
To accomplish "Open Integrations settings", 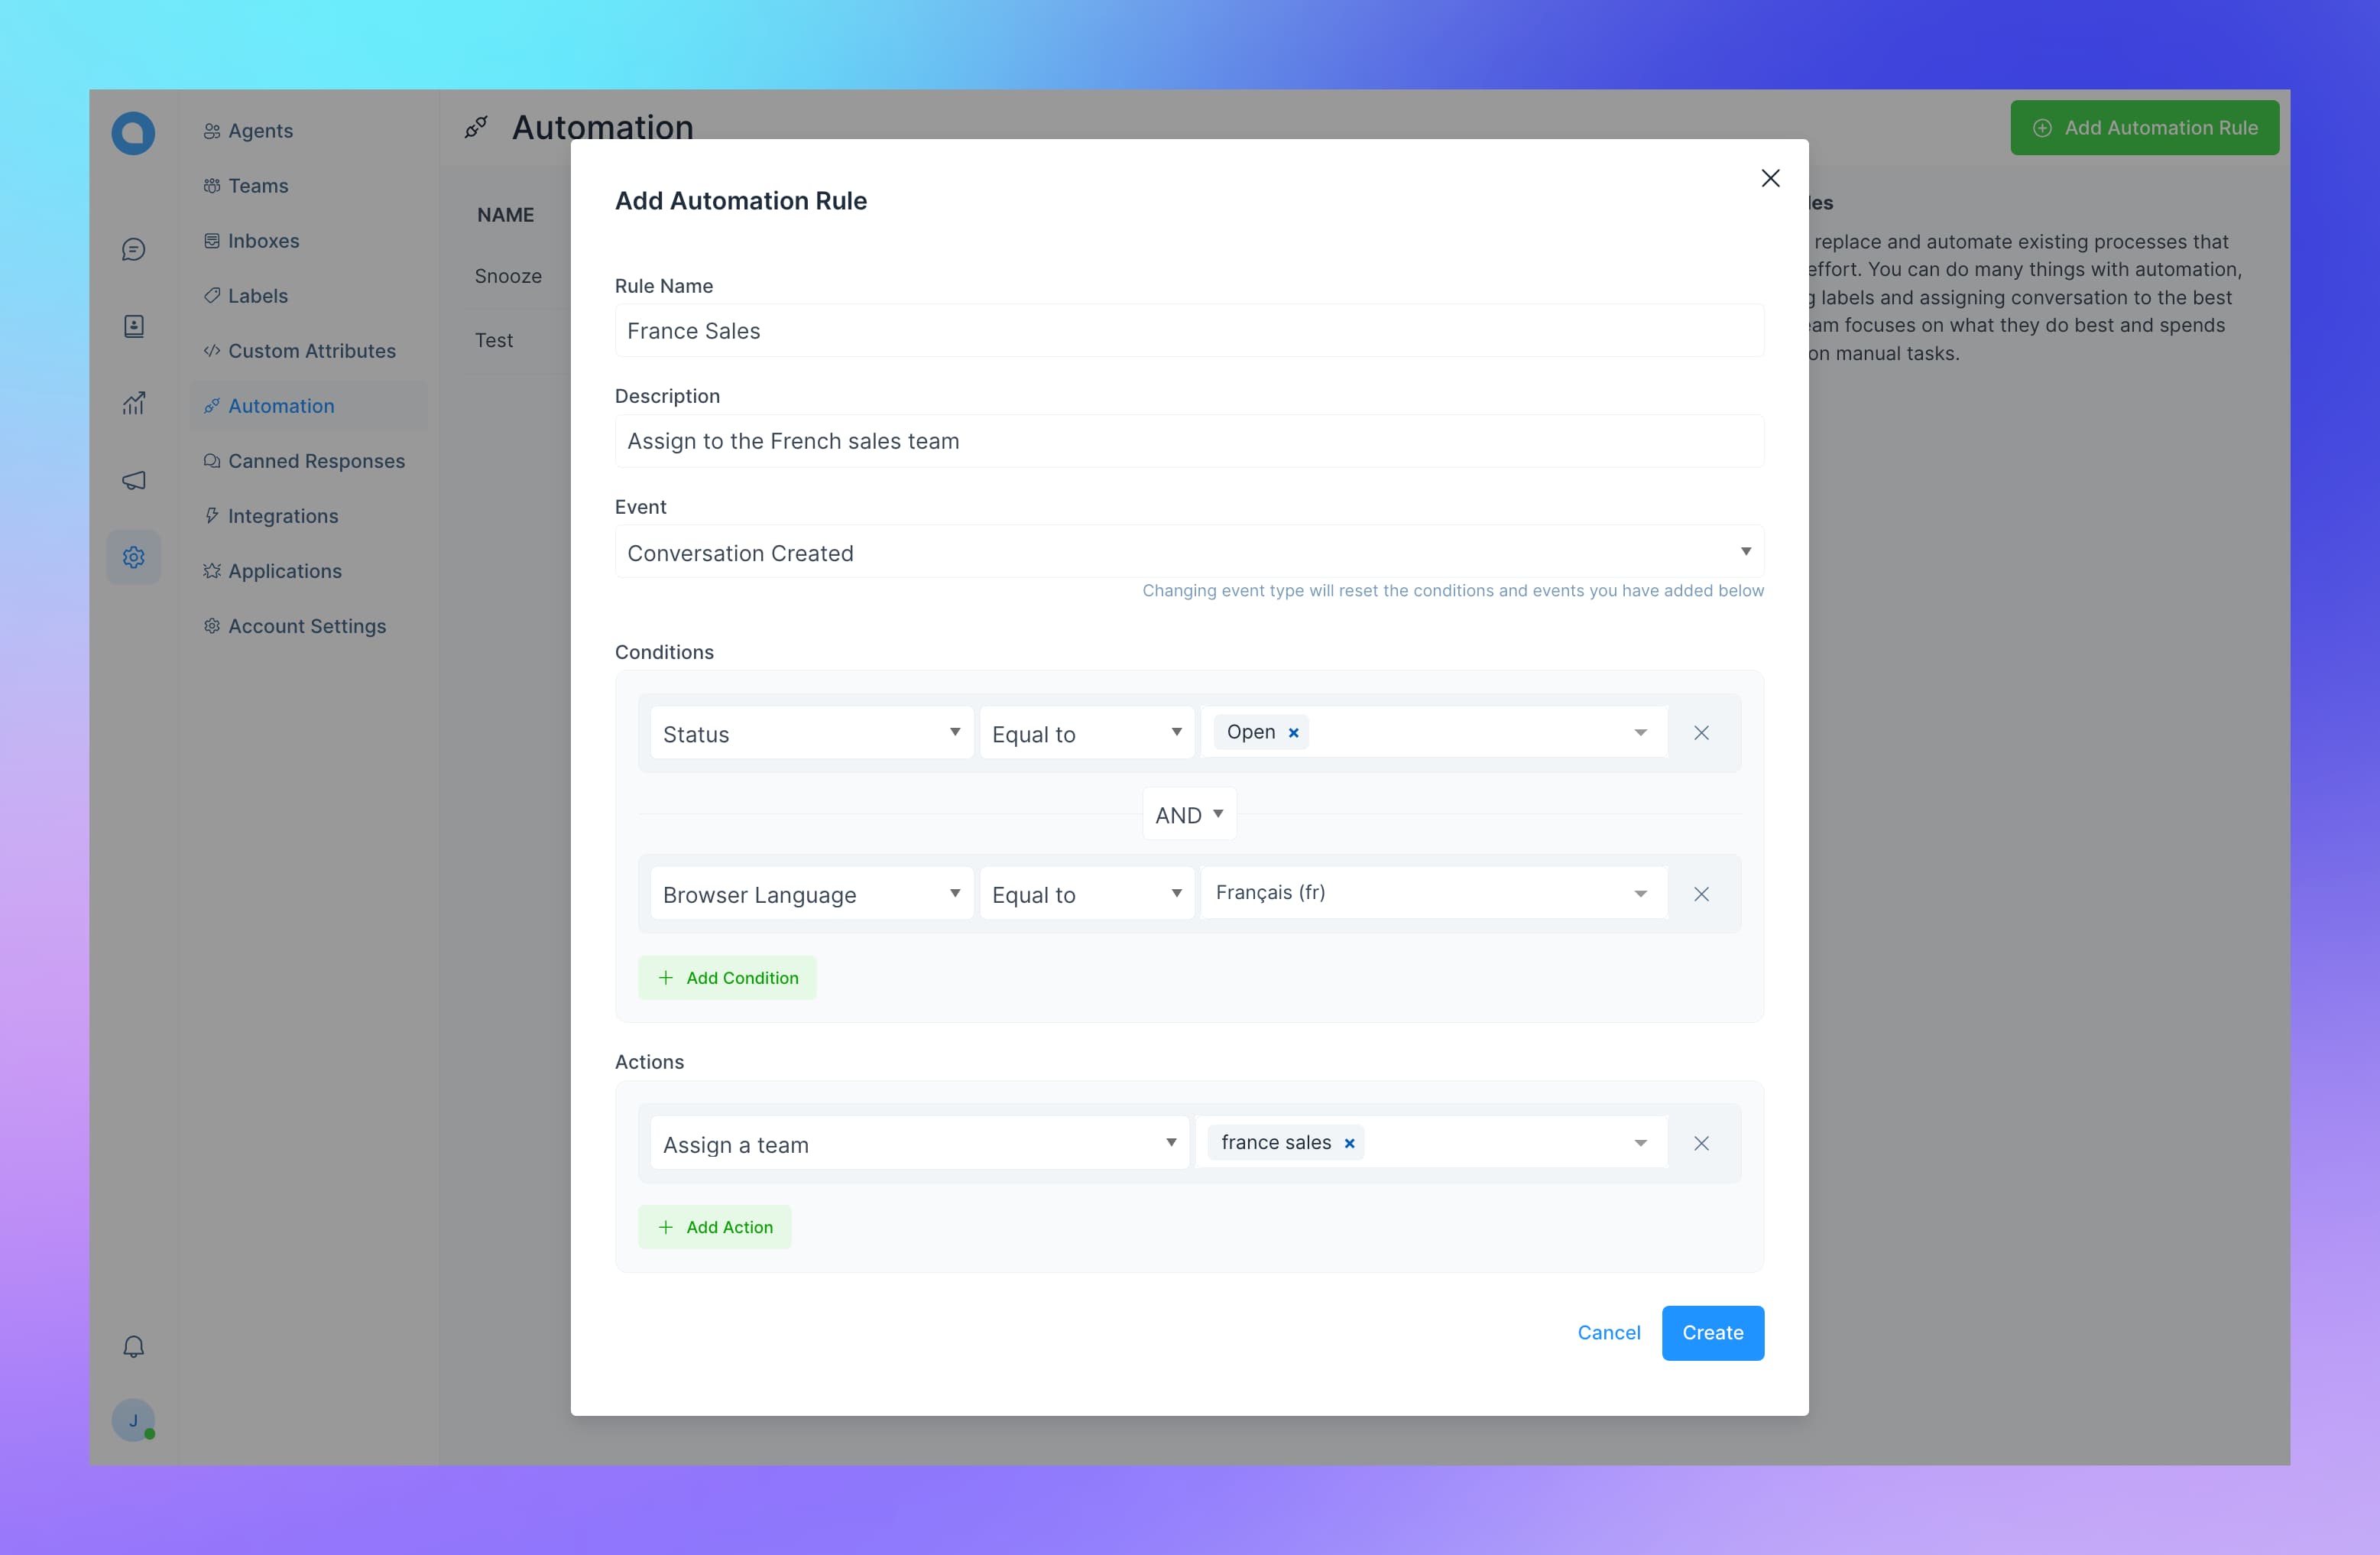I will 281,515.
